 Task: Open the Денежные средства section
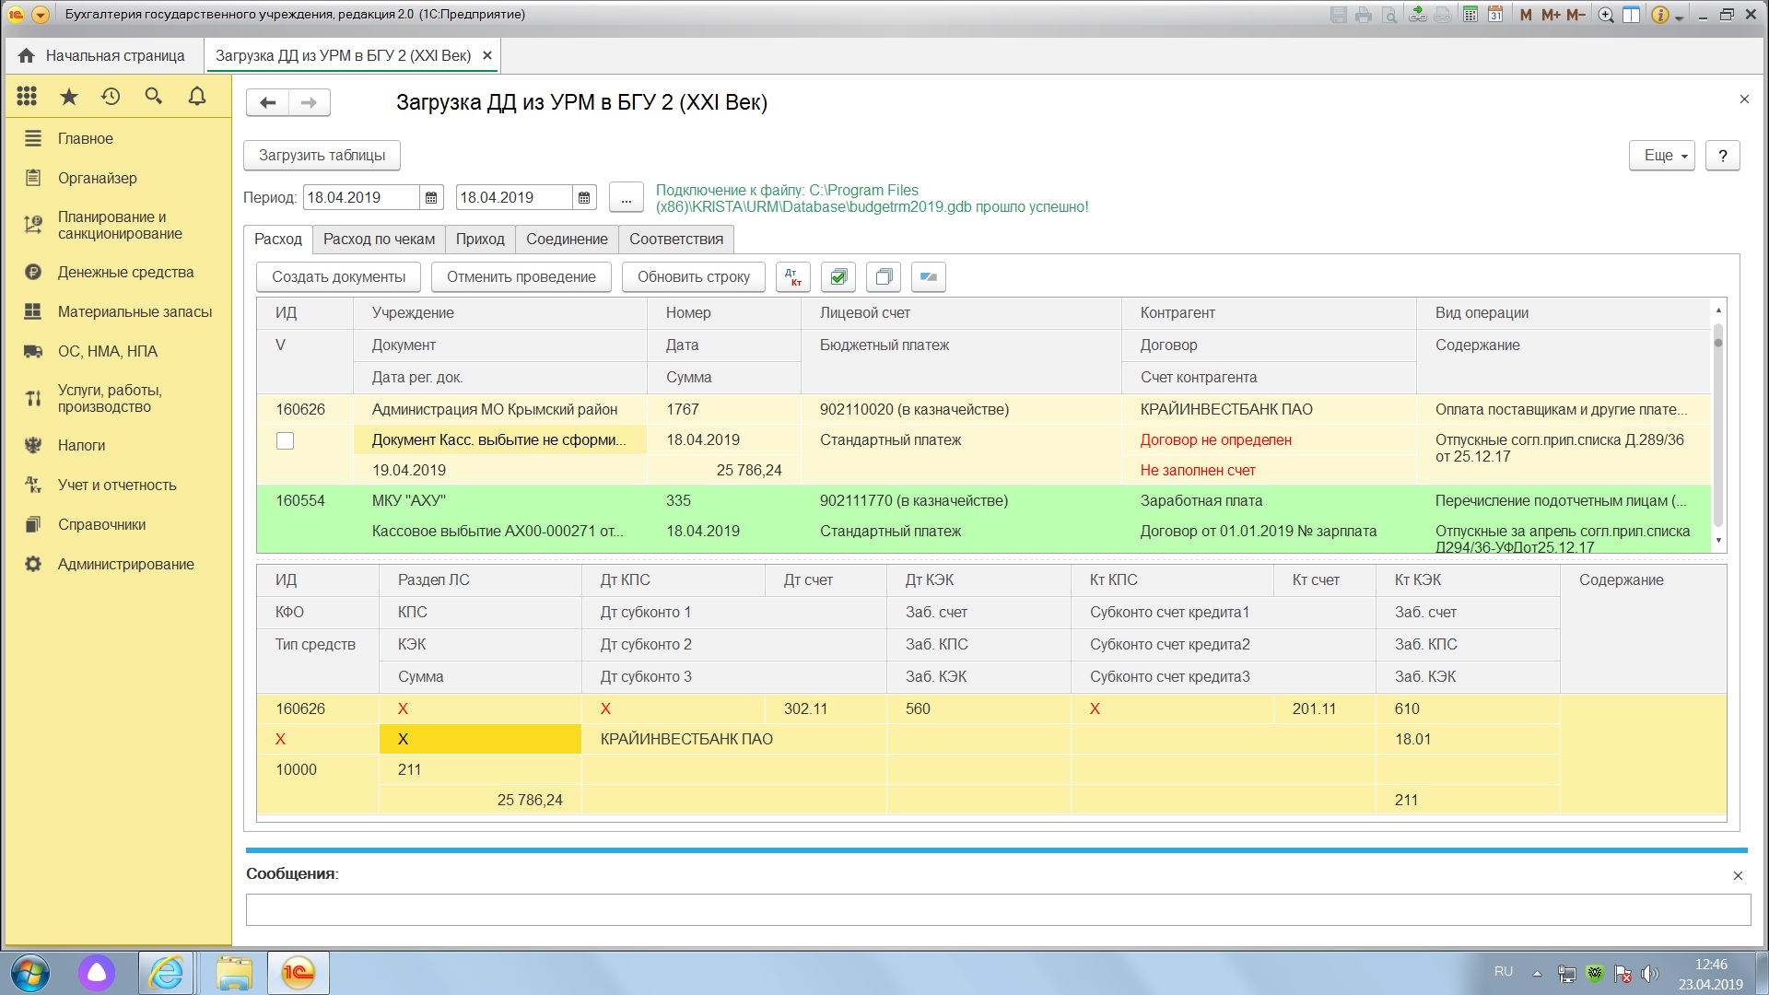click(118, 272)
